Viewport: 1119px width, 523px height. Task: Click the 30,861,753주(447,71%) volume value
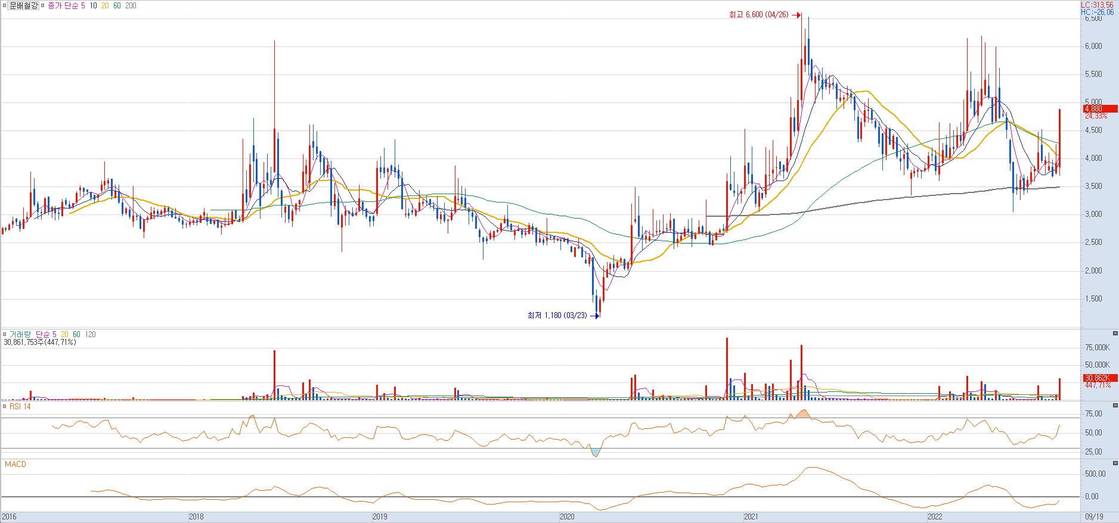(x=40, y=343)
